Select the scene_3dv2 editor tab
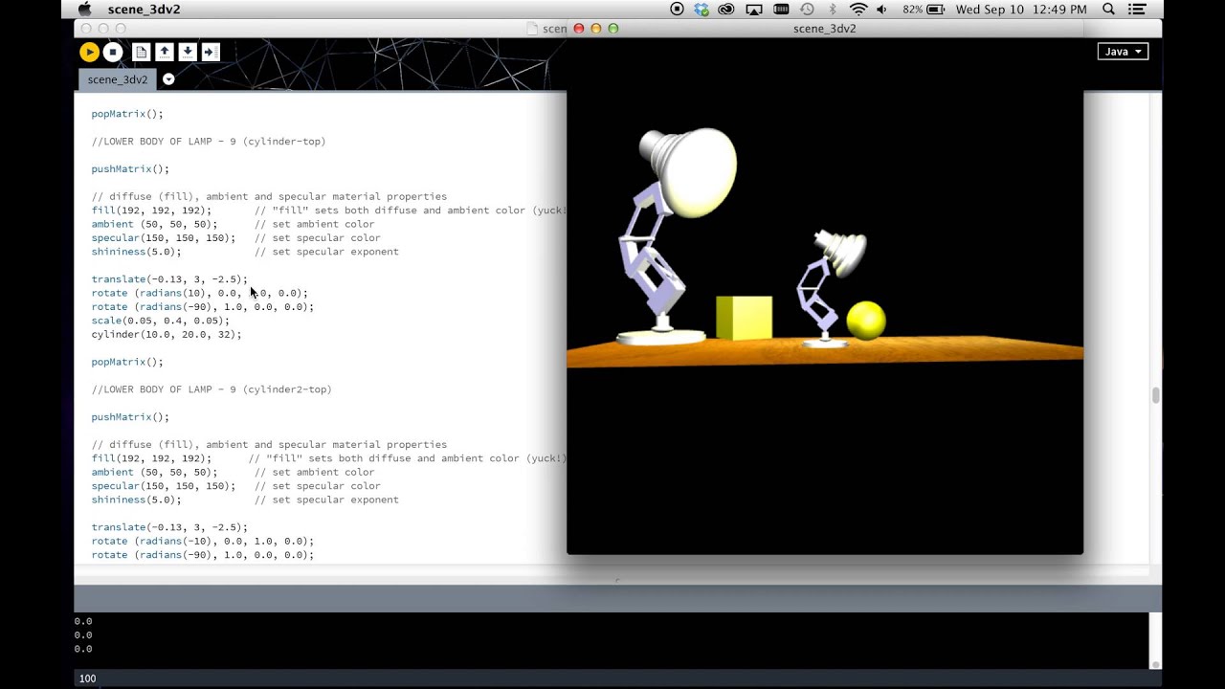This screenshot has height=689, width=1225. tap(118, 79)
